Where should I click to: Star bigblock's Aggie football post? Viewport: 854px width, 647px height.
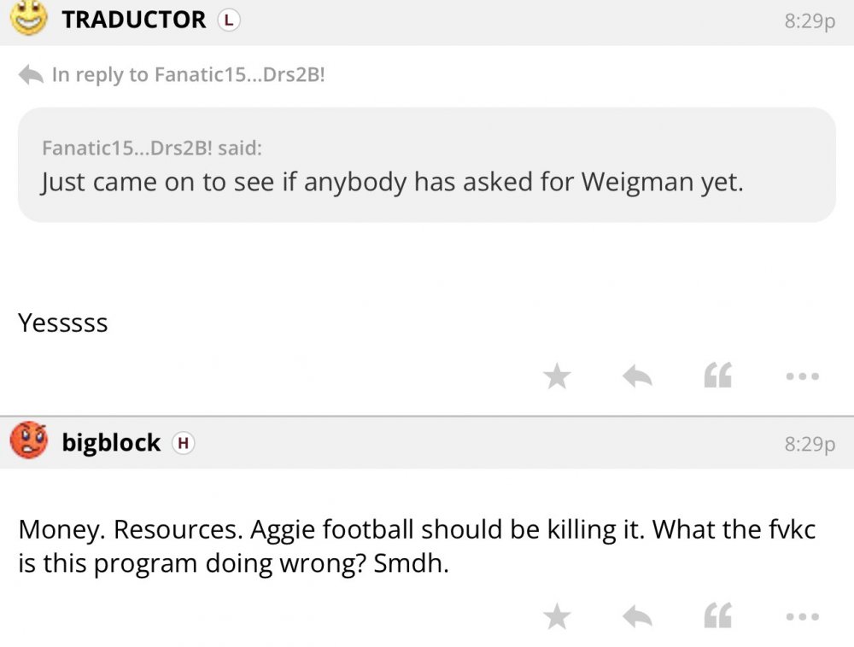[558, 615]
